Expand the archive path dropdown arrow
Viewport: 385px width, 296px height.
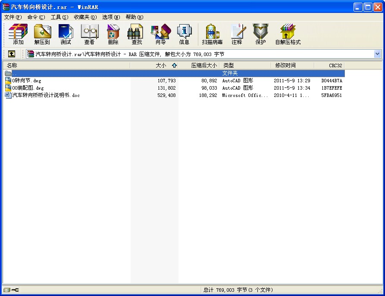377,54
